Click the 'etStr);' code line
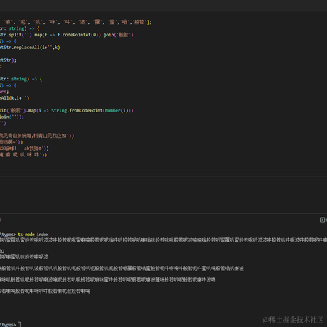Screen dimensions: 327x327 click(x=8, y=60)
